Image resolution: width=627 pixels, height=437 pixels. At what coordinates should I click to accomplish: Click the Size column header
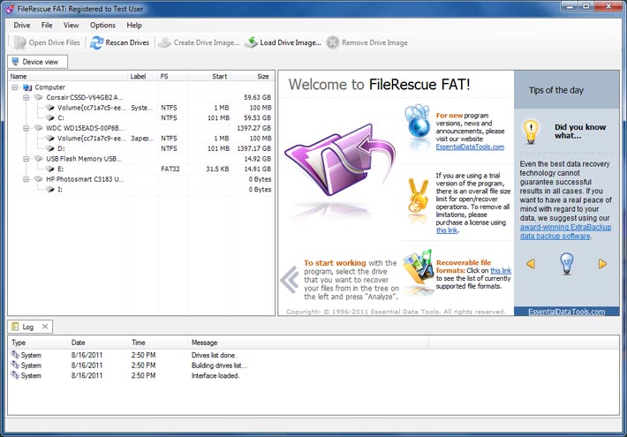tap(253, 77)
